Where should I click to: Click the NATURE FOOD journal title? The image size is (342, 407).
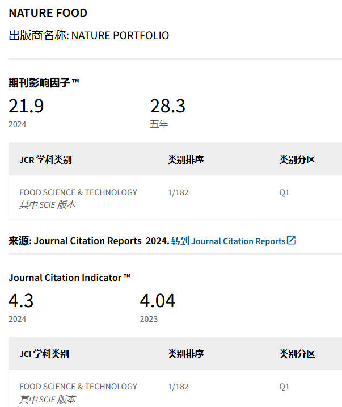pos(48,13)
